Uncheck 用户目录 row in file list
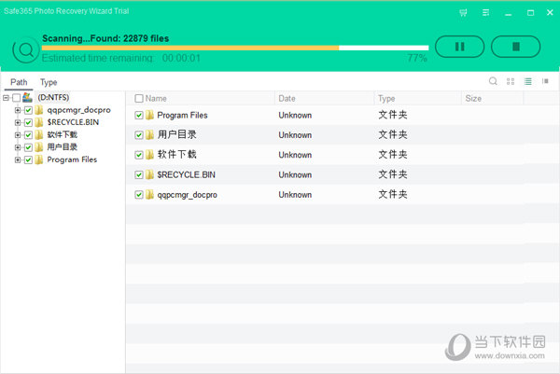The image size is (560, 374). pos(139,135)
